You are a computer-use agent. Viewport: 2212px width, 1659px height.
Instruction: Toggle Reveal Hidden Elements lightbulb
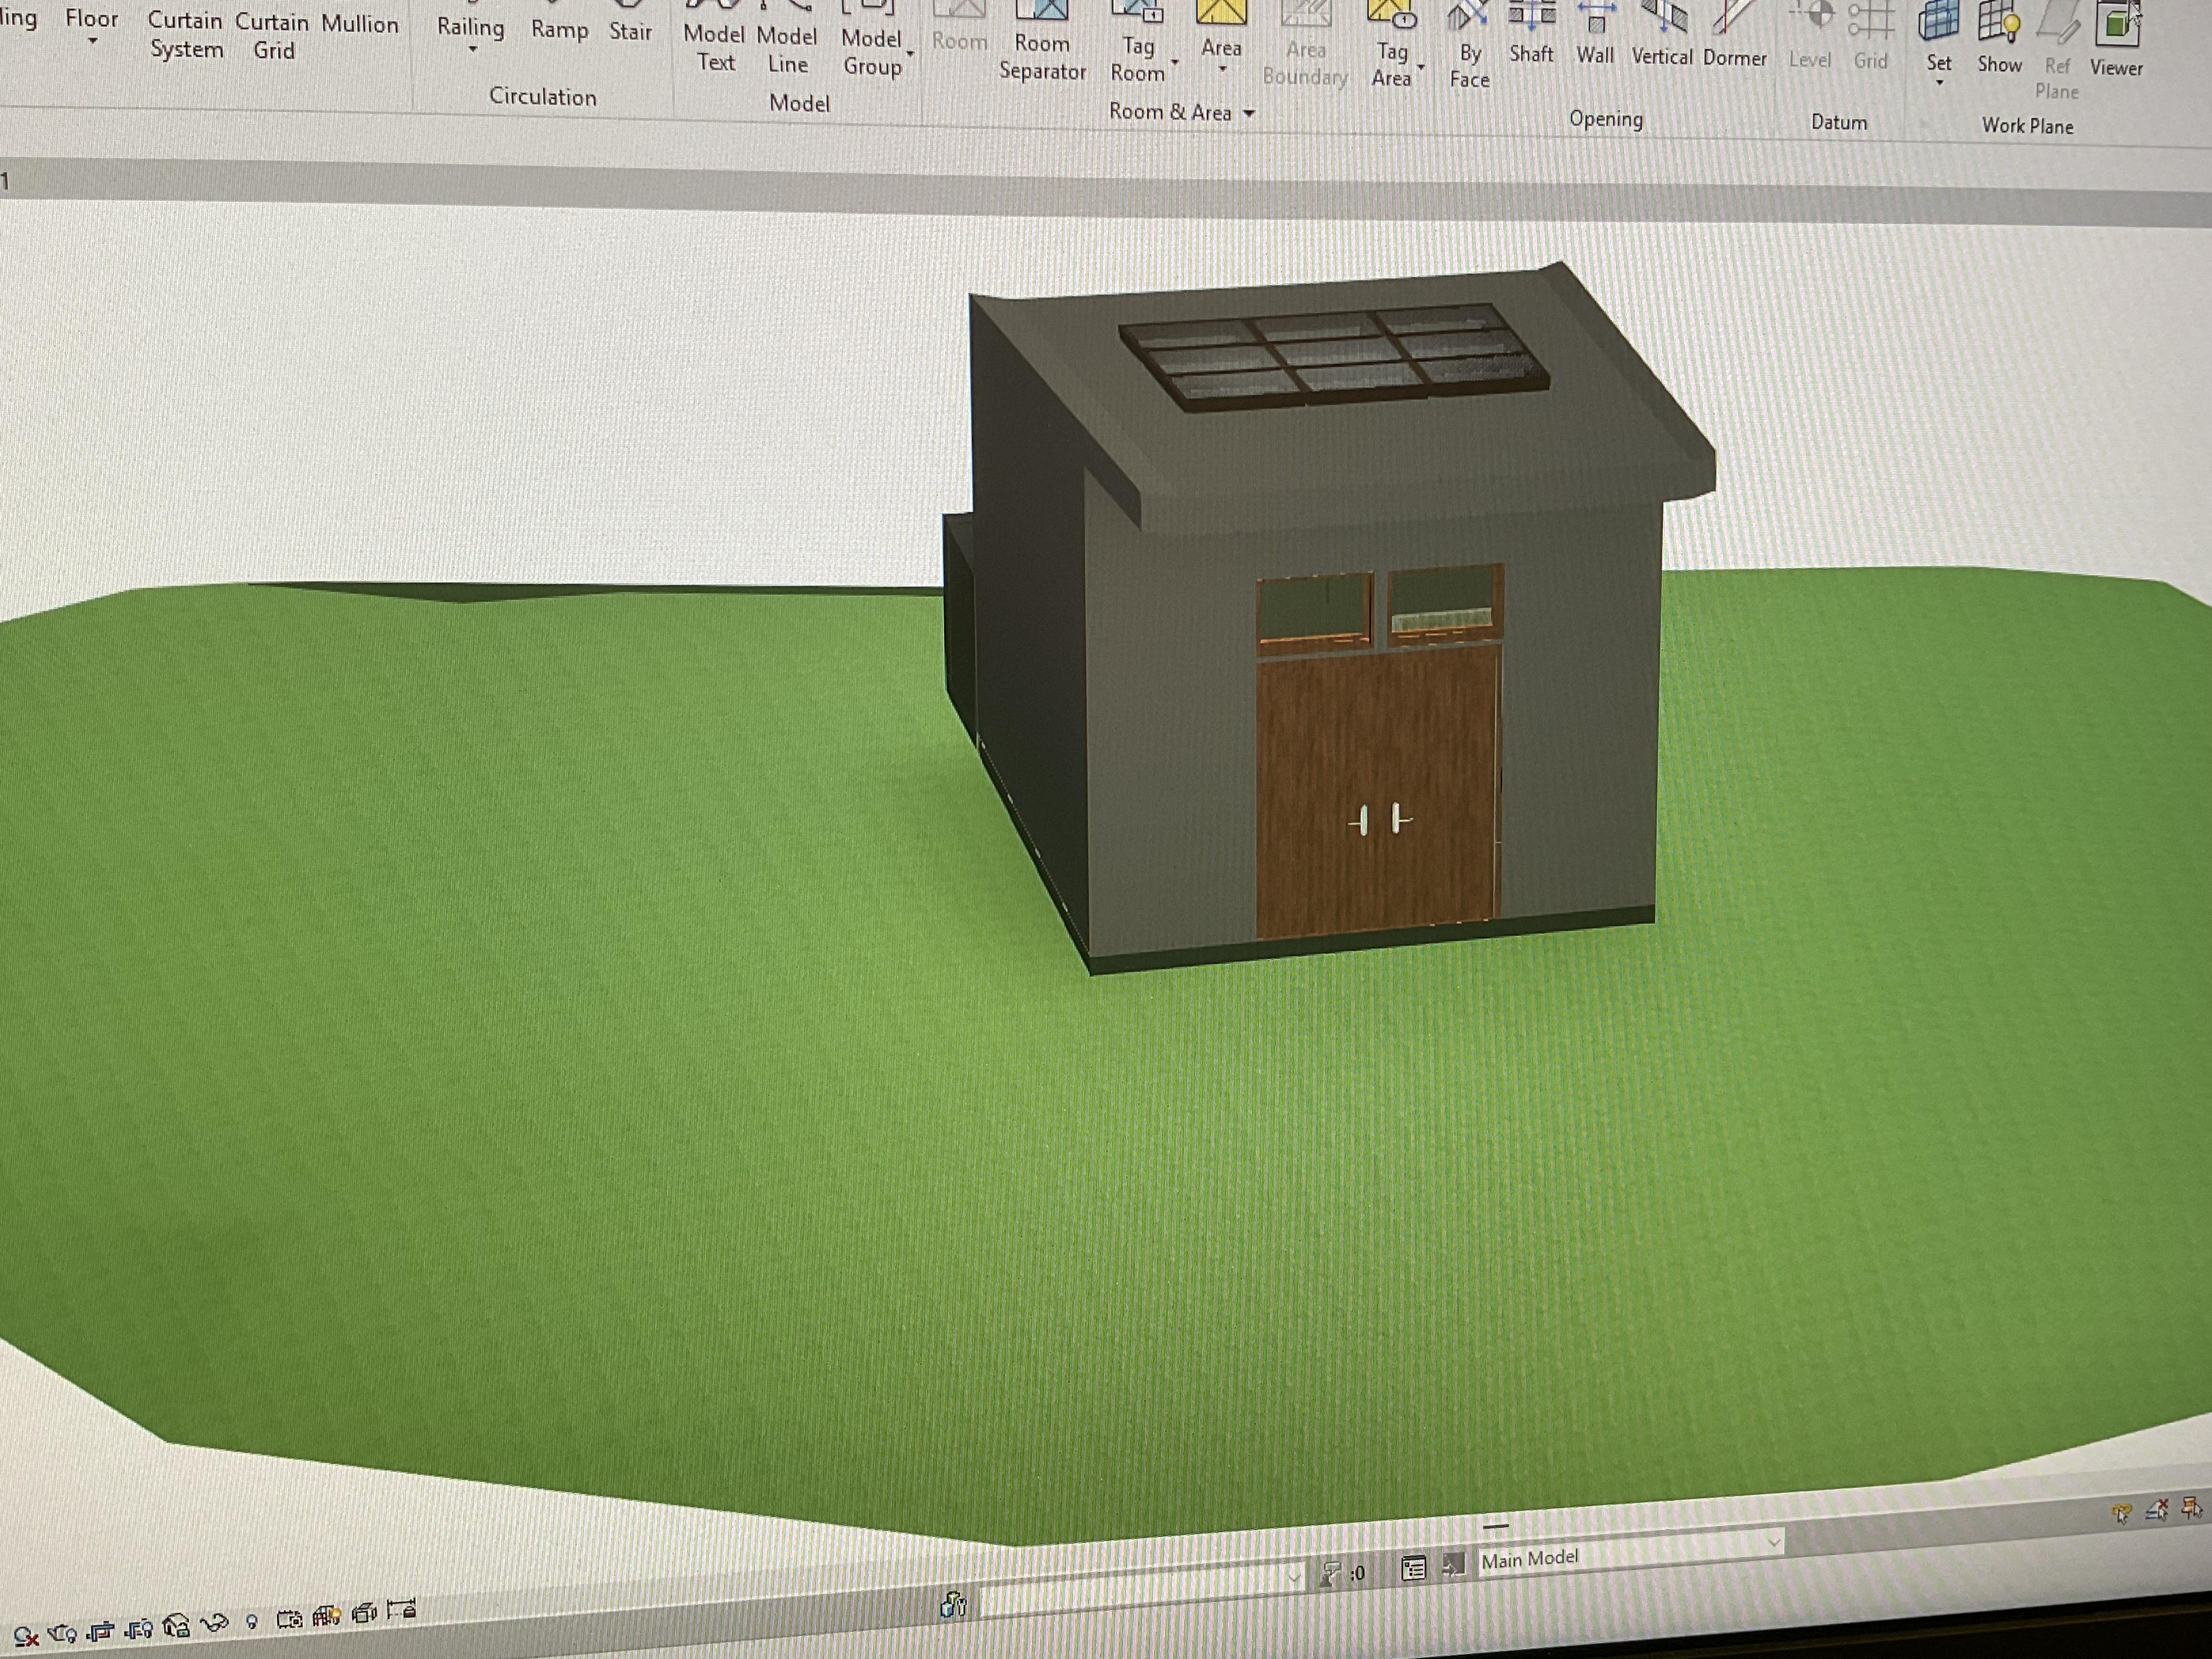pyautogui.click(x=252, y=1622)
